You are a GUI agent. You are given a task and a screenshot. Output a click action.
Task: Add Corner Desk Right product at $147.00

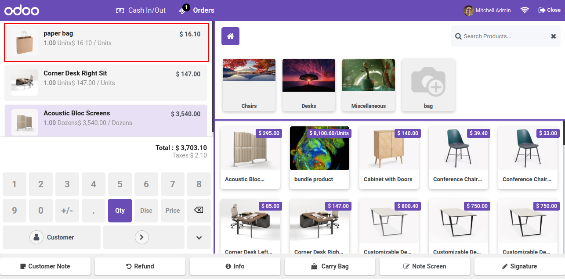click(x=319, y=226)
